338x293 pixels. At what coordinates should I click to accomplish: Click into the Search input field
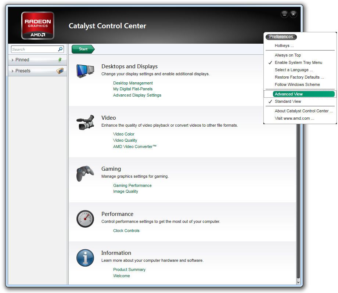point(35,49)
